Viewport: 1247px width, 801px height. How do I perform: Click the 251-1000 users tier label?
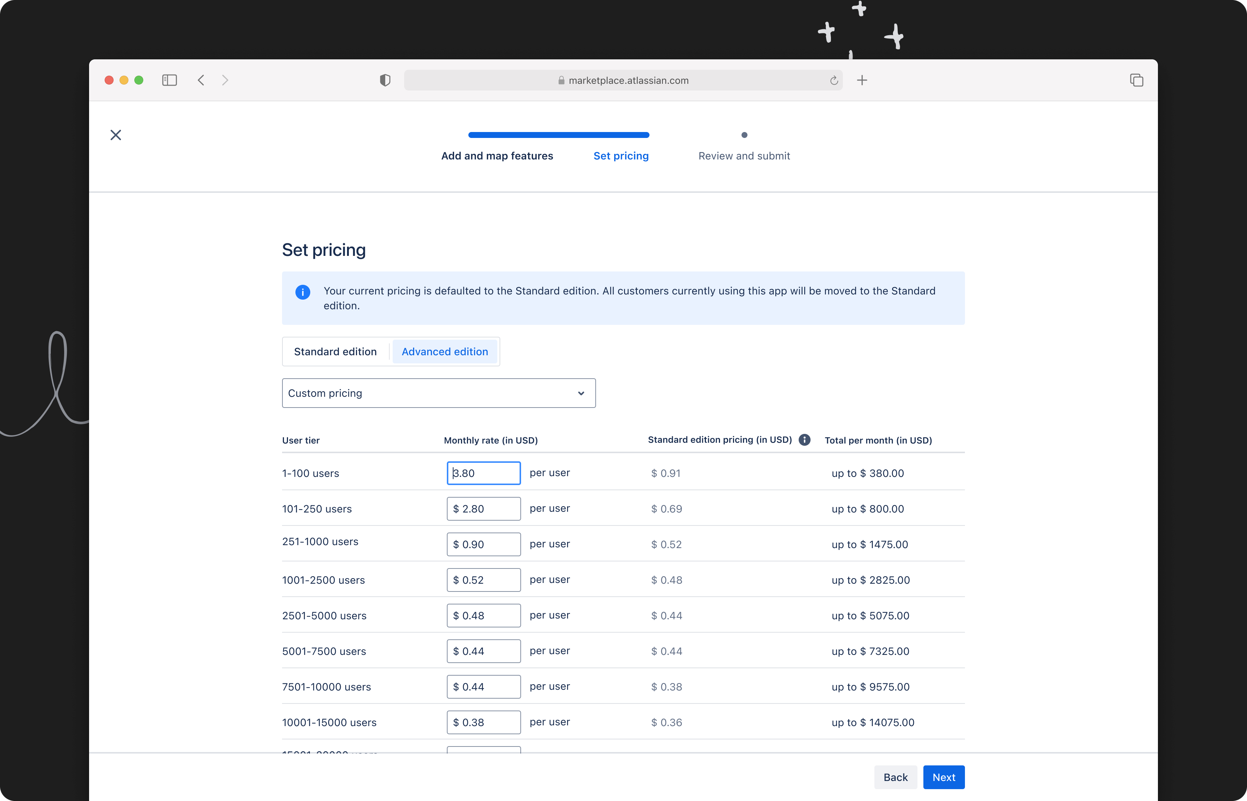(320, 541)
